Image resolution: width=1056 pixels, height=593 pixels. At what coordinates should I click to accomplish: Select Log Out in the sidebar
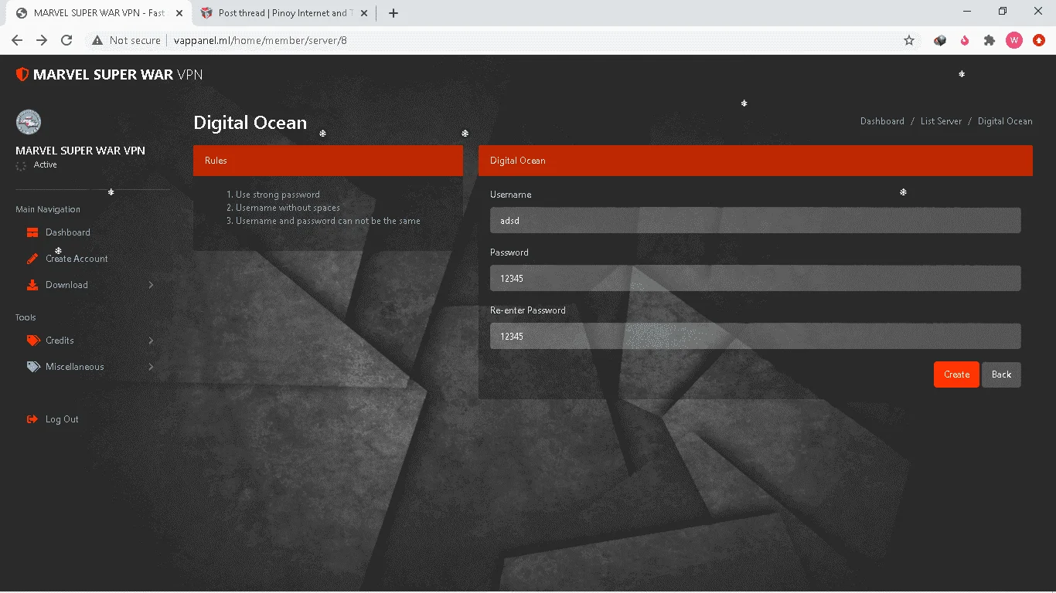point(62,419)
